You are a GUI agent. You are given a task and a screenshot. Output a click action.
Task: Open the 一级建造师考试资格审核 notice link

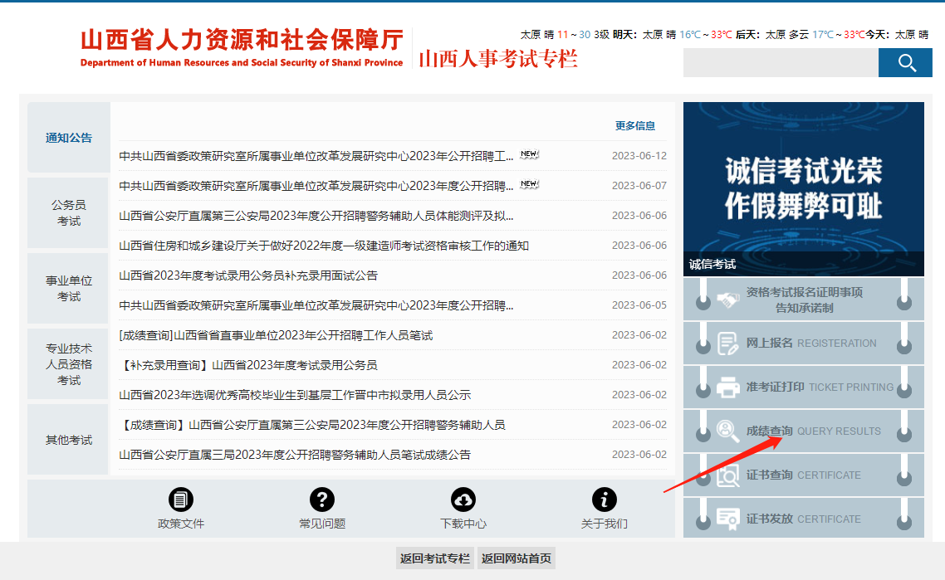tap(331, 245)
